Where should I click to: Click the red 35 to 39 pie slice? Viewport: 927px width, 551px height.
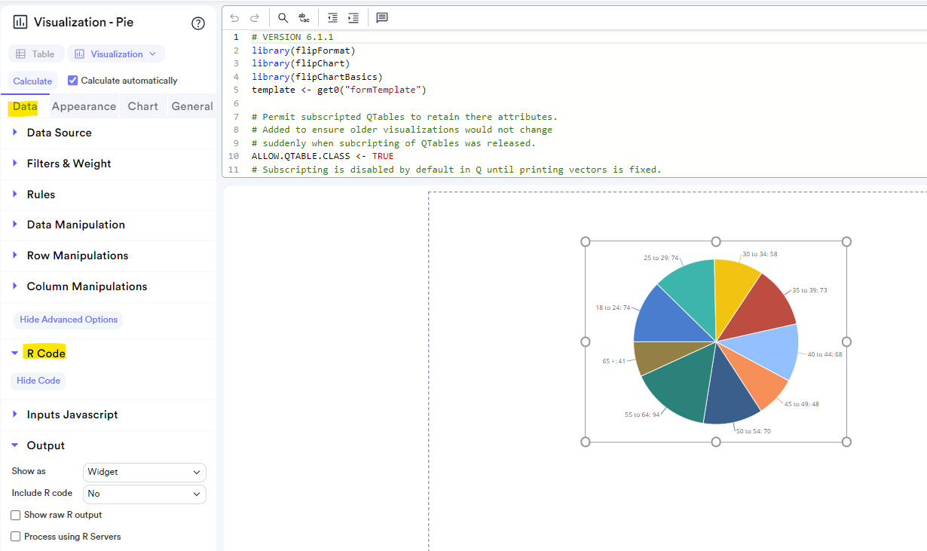[762, 303]
